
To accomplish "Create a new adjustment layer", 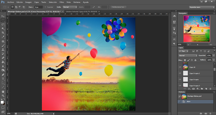I will point(198,89).
